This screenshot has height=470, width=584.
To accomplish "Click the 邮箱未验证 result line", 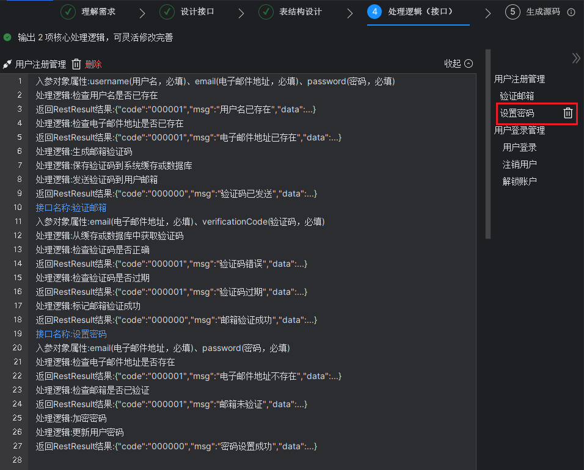I will [171, 404].
